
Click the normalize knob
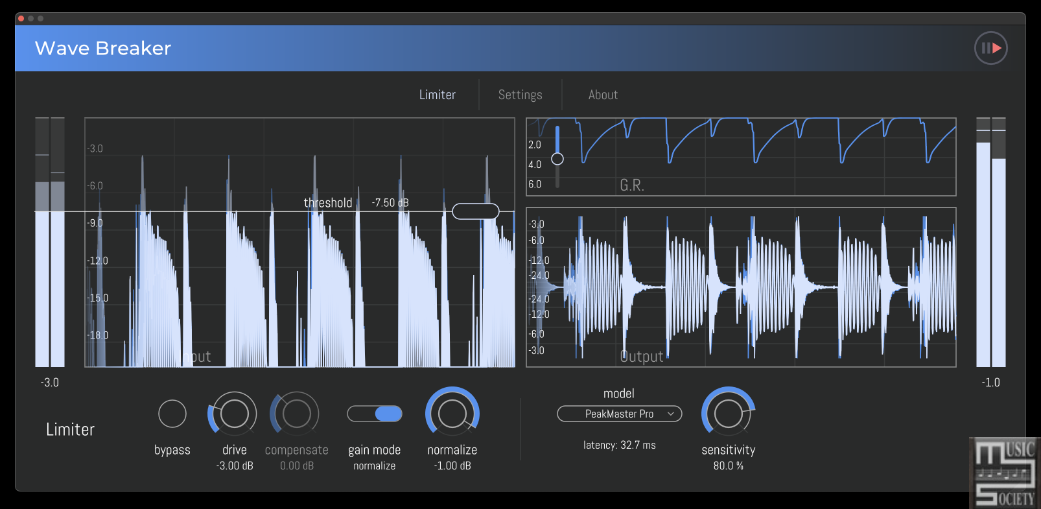click(x=452, y=412)
